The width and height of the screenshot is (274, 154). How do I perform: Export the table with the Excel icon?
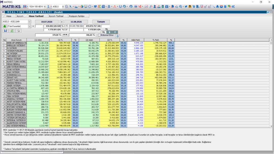click(12, 31)
